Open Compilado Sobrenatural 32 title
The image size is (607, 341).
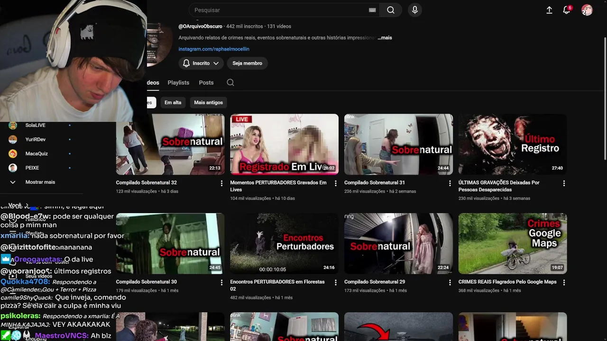click(147, 182)
